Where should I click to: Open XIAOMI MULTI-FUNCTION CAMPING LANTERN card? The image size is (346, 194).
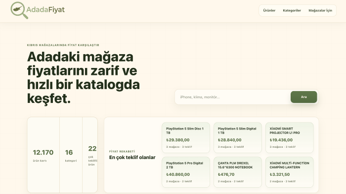(290, 172)
